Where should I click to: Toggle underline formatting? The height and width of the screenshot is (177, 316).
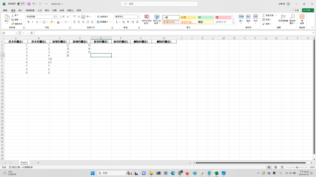37,22
